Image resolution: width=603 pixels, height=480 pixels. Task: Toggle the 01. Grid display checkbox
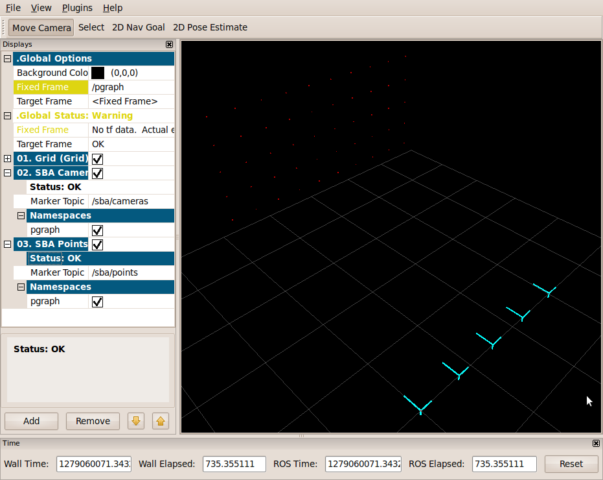(98, 159)
